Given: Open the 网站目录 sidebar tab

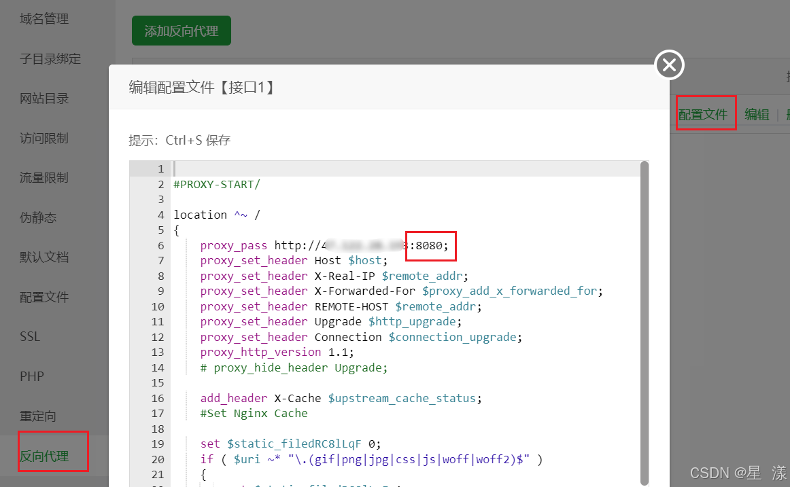Looking at the screenshot, I should [44, 98].
